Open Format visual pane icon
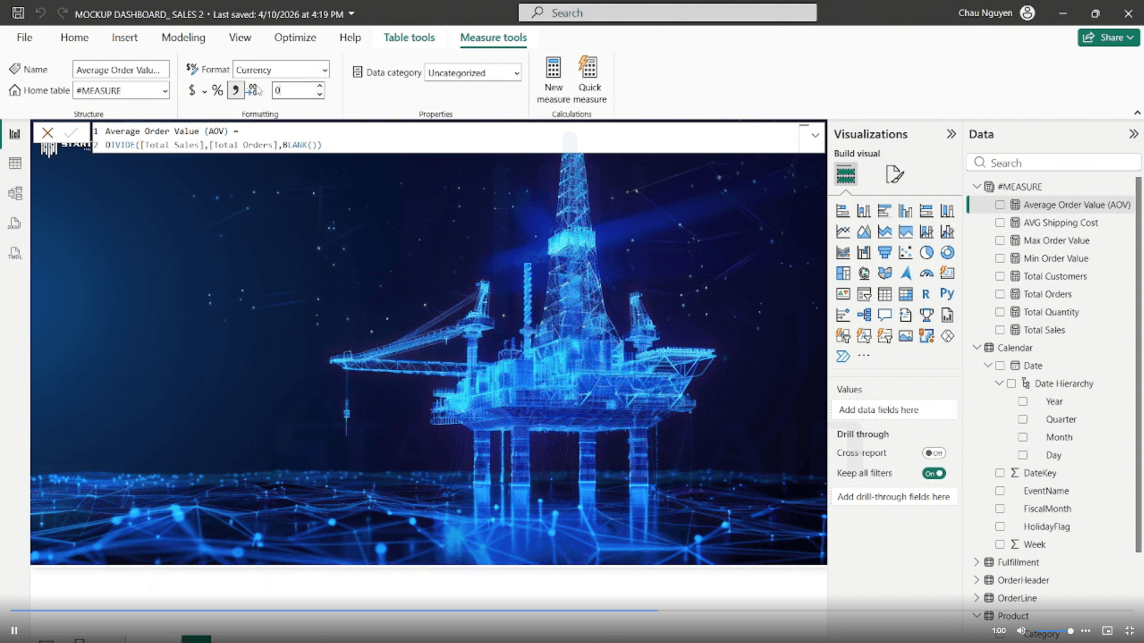The height and width of the screenshot is (643, 1144). pos(894,175)
